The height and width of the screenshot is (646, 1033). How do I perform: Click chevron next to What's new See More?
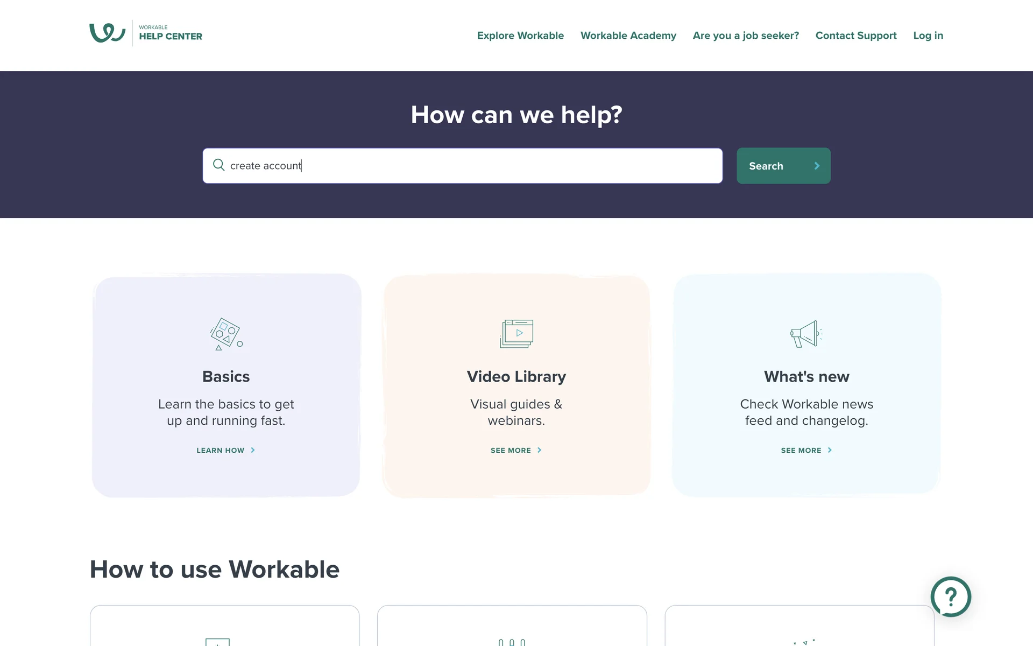pyautogui.click(x=830, y=450)
